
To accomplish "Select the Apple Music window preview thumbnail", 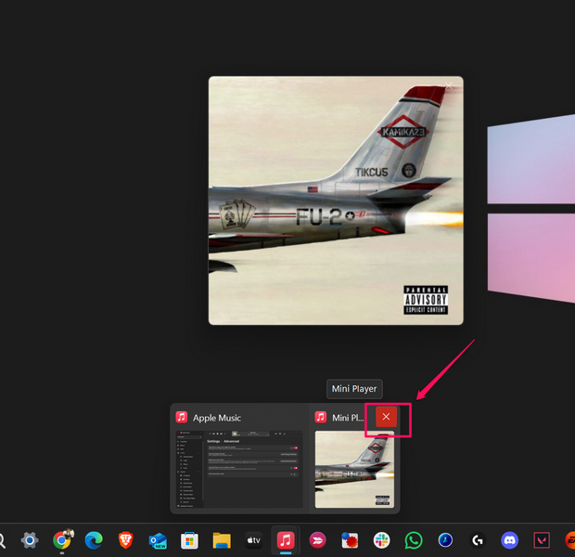I will click(239, 469).
